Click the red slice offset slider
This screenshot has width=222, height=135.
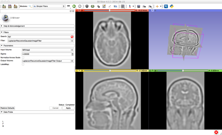(109, 10)
